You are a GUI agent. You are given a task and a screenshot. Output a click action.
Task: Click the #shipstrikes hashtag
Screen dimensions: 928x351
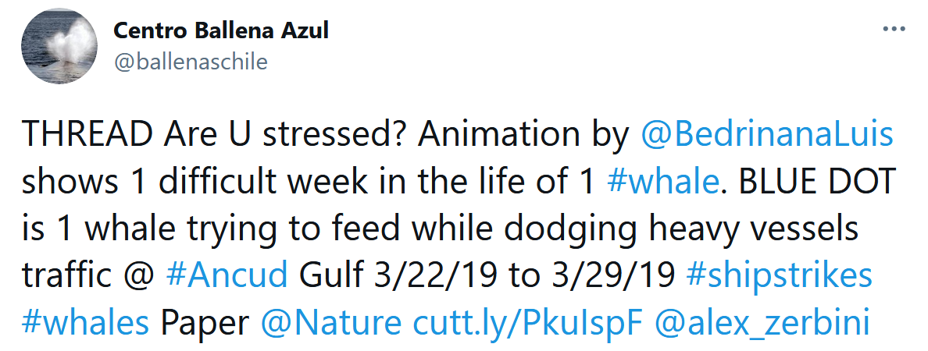click(779, 275)
